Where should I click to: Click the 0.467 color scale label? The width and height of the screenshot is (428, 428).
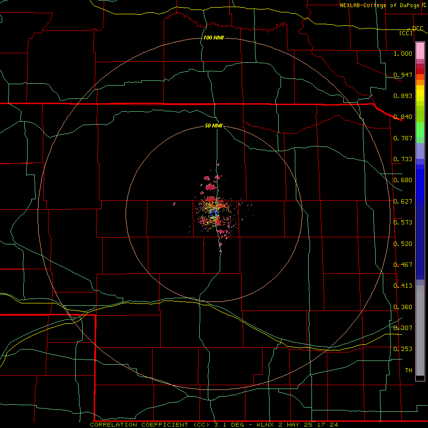pos(403,265)
